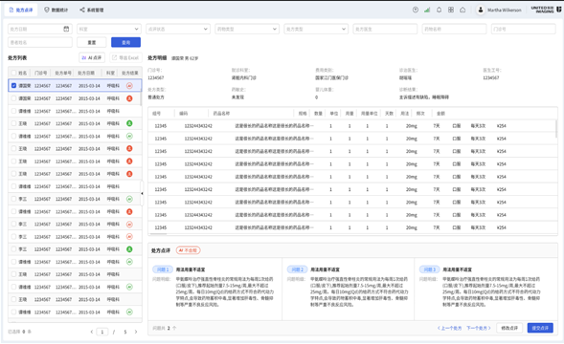Open the 点评状态 dropdown filter

pos(178,29)
